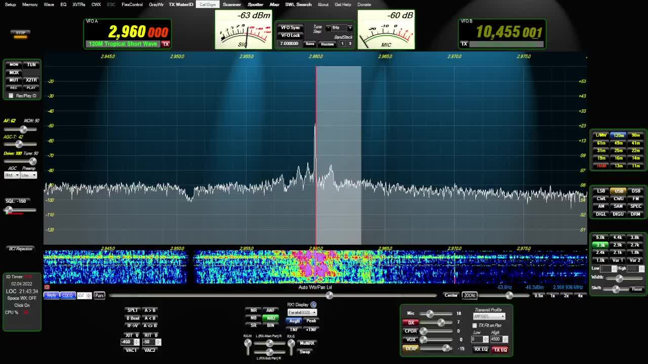Switch mode to LSB

coord(601,191)
